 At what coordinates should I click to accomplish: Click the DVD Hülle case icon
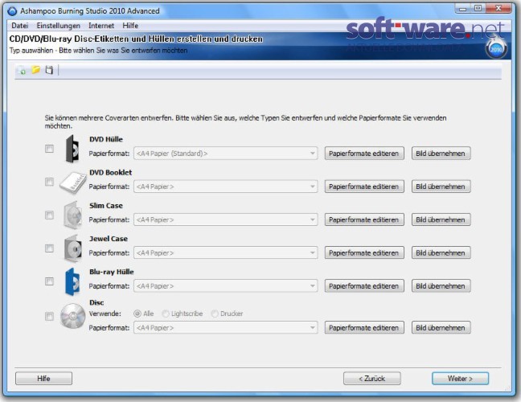pyautogui.click(x=72, y=149)
